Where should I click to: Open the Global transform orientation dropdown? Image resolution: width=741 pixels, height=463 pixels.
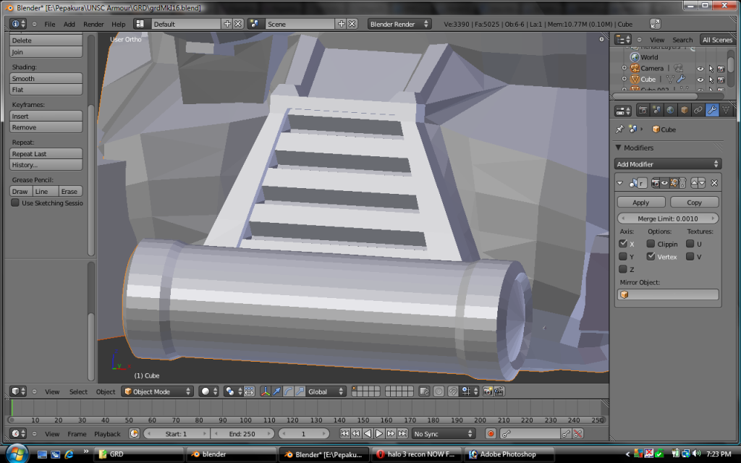pyautogui.click(x=326, y=391)
